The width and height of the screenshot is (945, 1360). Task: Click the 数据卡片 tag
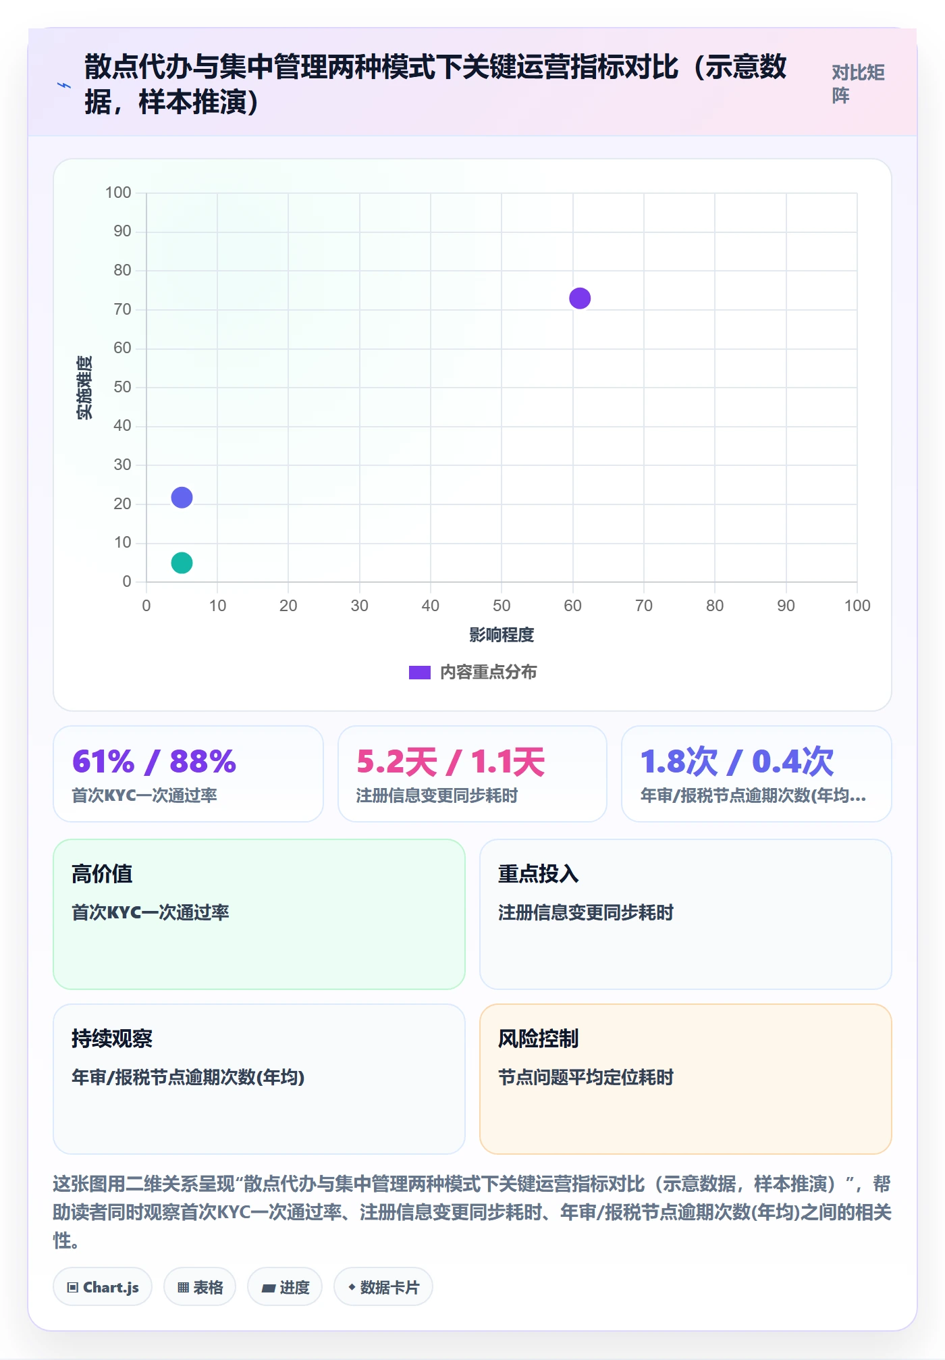coord(383,1287)
